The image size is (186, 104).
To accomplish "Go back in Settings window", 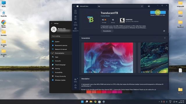I will tap(52, 23).
